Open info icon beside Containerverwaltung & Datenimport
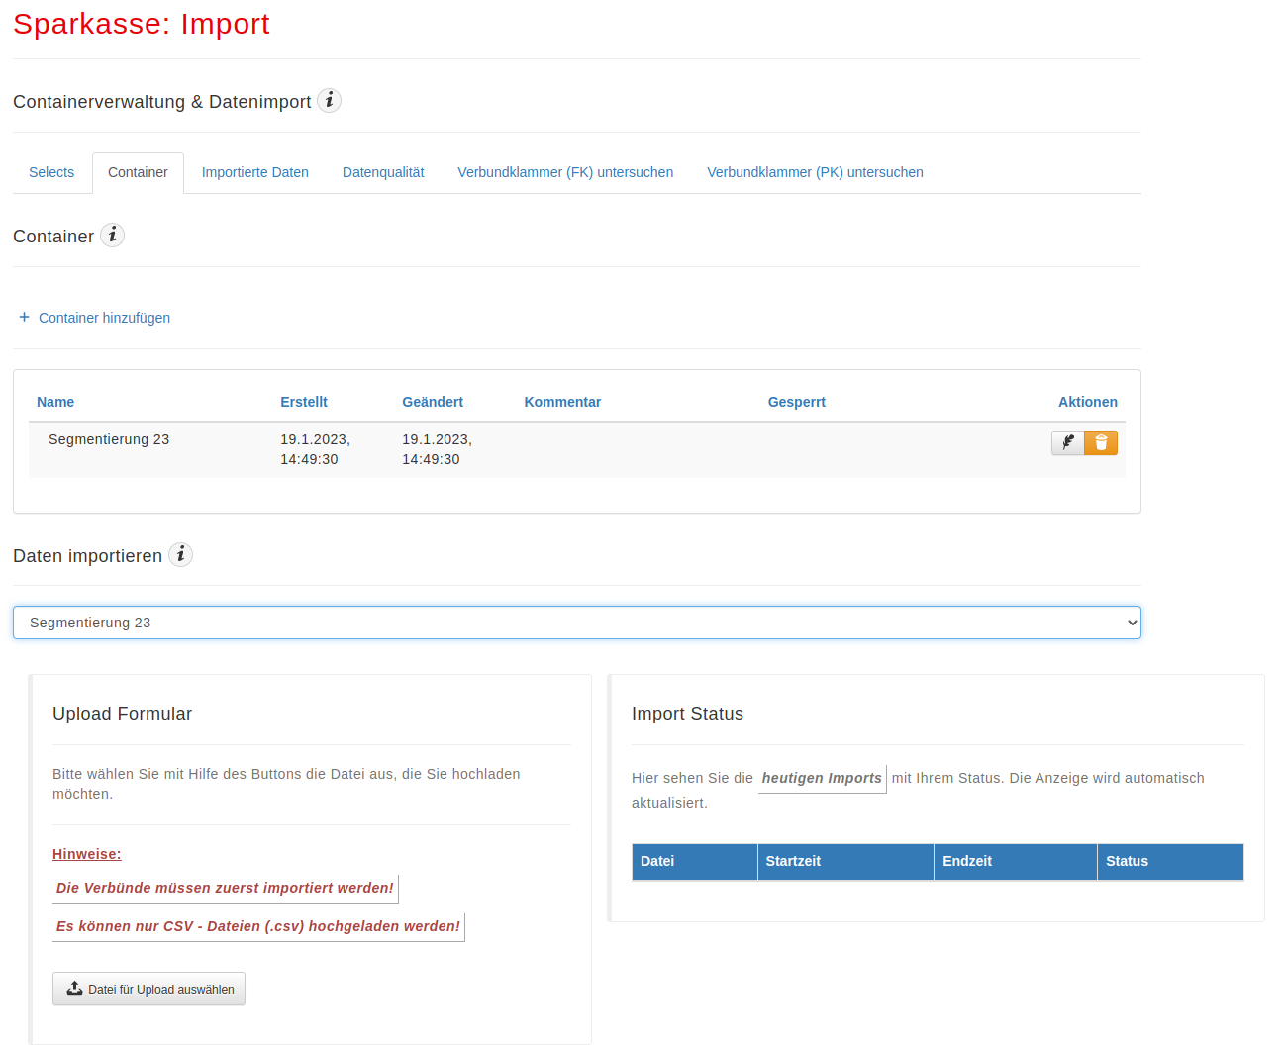This screenshot has height=1056, width=1287. pos(330,101)
